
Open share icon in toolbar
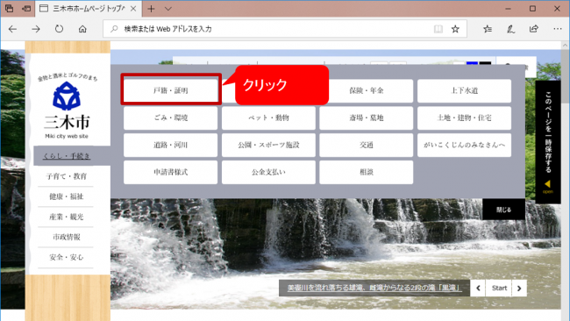[534, 29]
